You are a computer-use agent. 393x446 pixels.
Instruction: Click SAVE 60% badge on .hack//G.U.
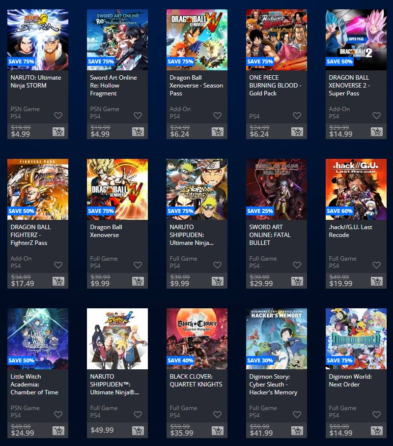coord(339,211)
